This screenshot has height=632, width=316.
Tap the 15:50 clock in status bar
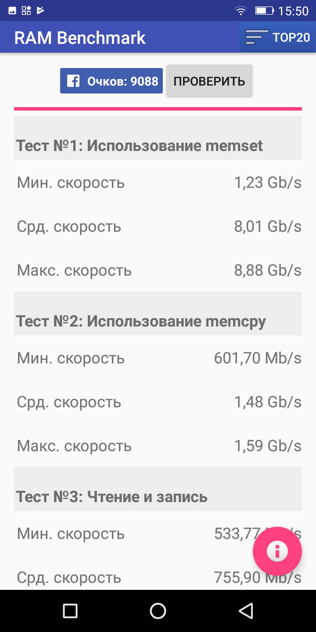click(294, 11)
